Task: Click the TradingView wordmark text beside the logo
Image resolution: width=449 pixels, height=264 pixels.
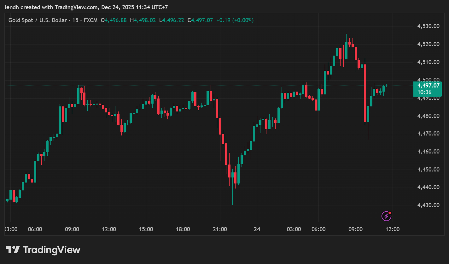Action: [52, 250]
